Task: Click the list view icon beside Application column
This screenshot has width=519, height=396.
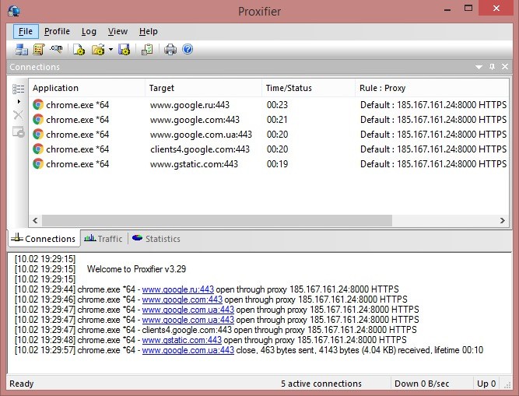Action: tap(18, 89)
